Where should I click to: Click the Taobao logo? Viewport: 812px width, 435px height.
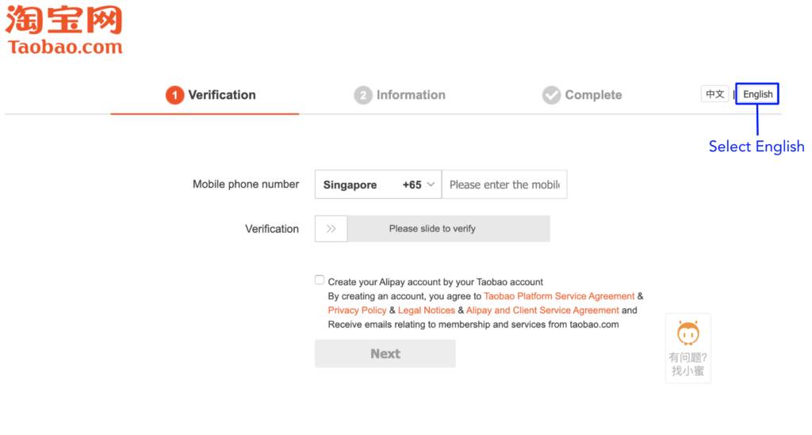coord(65,30)
